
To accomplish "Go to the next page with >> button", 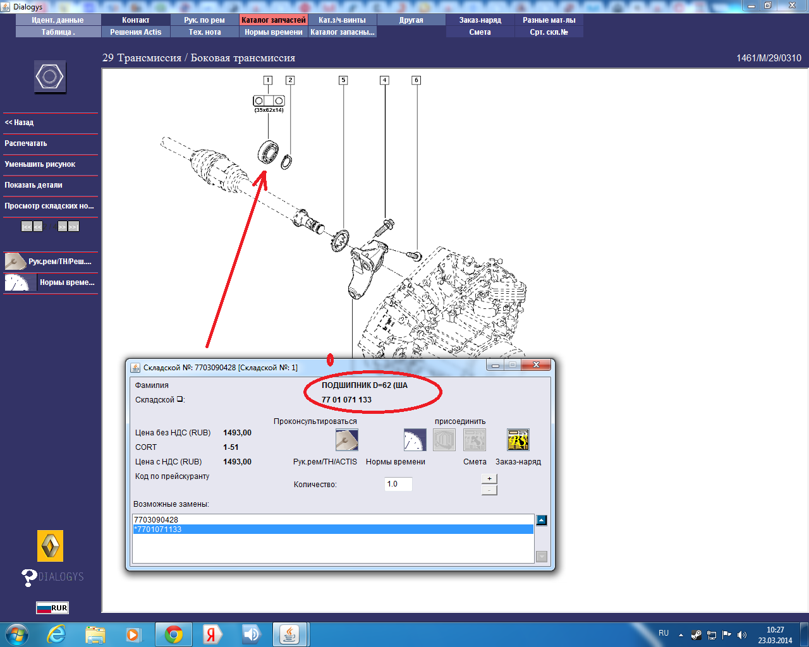I will [62, 226].
